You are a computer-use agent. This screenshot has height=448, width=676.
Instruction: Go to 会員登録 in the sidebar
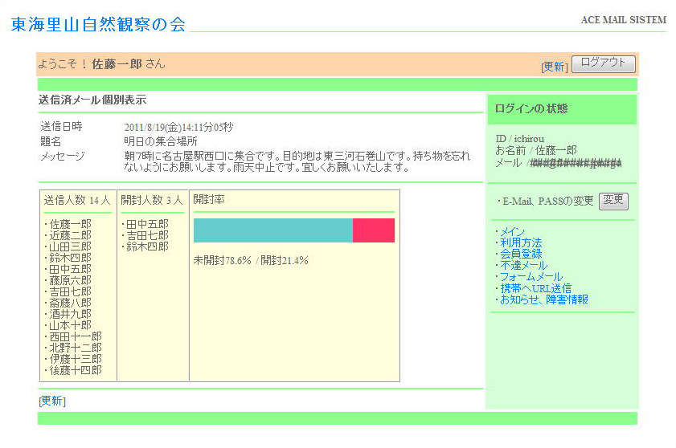[x=521, y=254]
